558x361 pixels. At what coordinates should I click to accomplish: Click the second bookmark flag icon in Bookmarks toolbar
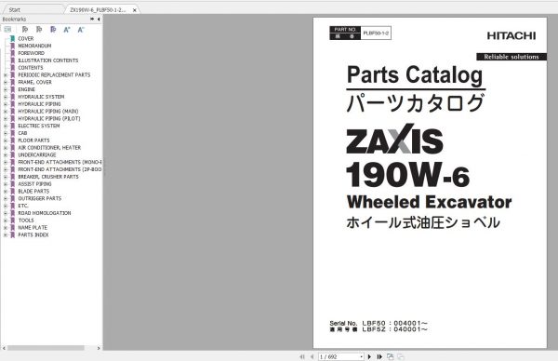point(39,30)
